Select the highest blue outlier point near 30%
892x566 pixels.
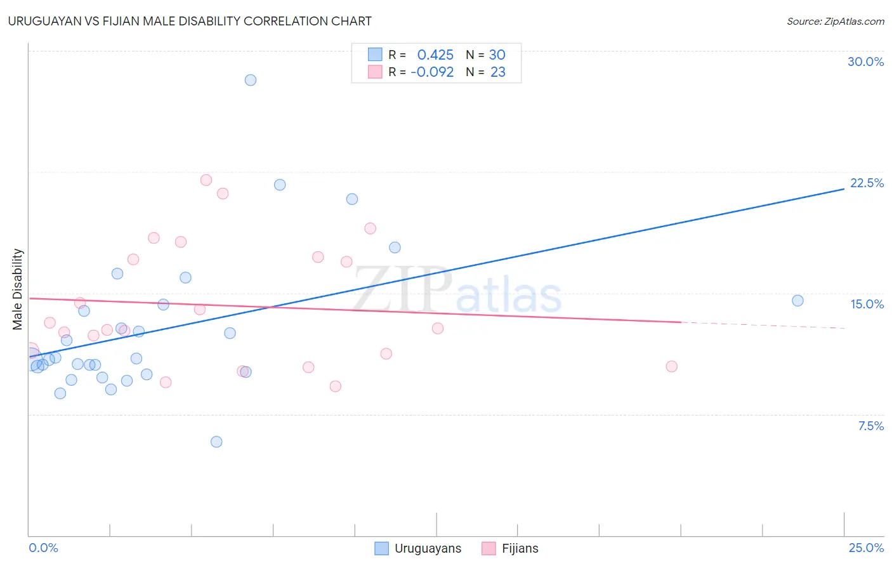pos(251,80)
